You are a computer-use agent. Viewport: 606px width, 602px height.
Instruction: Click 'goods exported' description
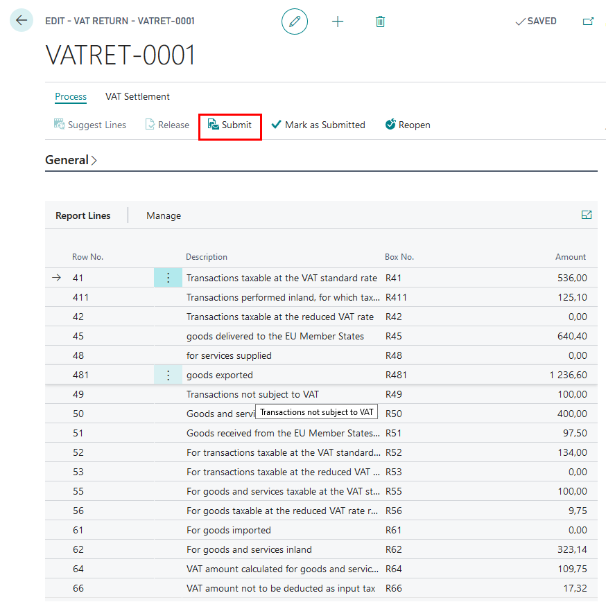(x=220, y=375)
